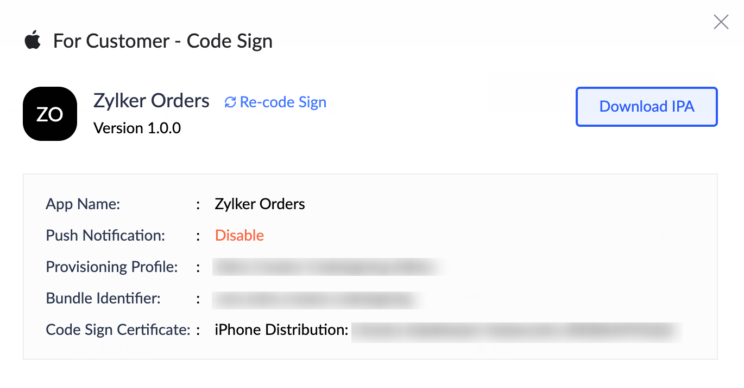The height and width of the screenshot is (388, 744).
Task: Select the Zylker Orders app title
Action: [x=152, y=101]
